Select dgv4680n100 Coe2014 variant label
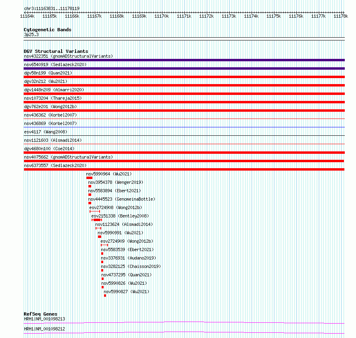Image resolution: width=356 pixels, height=338 pixels. [49, 149]
